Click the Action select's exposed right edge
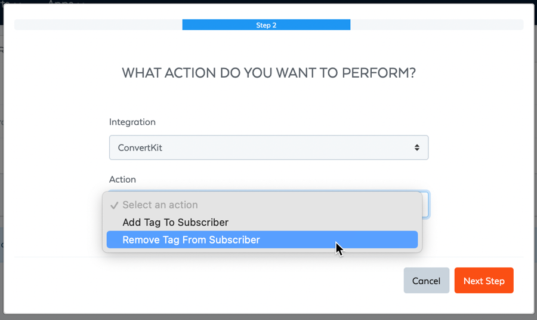The width and height of the screenshot is (537, 320). pyautogui.click(x=425, y=205)
